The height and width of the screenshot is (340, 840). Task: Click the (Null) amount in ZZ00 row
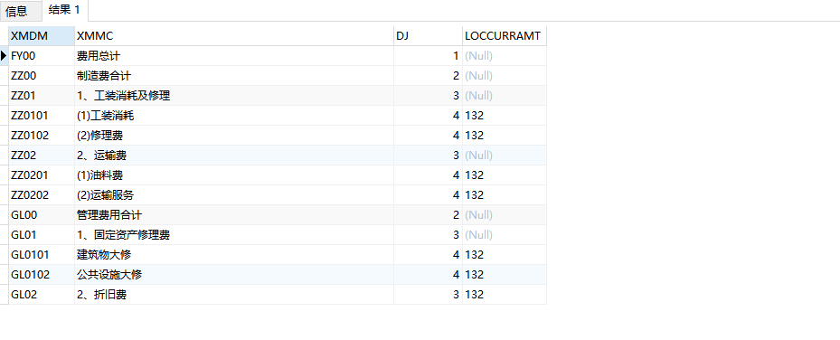(x=505, y=75)
